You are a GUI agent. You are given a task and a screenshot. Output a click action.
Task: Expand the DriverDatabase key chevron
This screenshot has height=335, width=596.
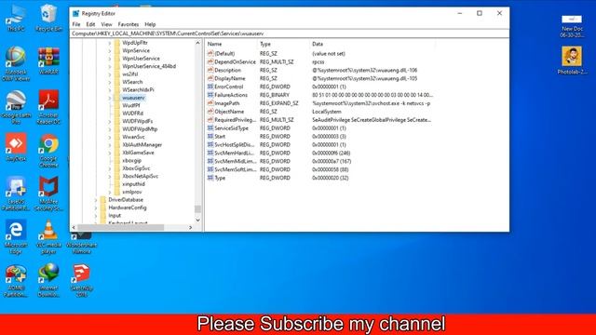(95, 200)
